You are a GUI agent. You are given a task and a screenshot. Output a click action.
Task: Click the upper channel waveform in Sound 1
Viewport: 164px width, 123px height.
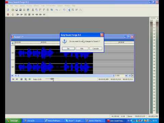(x=54, y=53)
